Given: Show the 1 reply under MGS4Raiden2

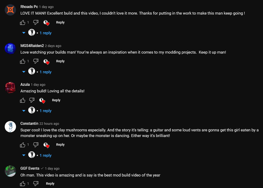Looking at the screenshot, I should pyautogui.click(x=45, y=72).
